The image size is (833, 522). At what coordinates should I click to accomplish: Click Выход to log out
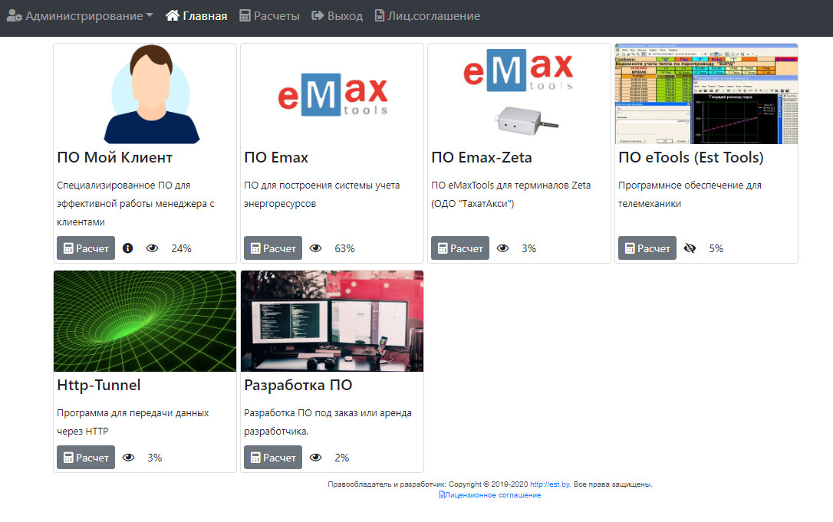coord(337,16)
